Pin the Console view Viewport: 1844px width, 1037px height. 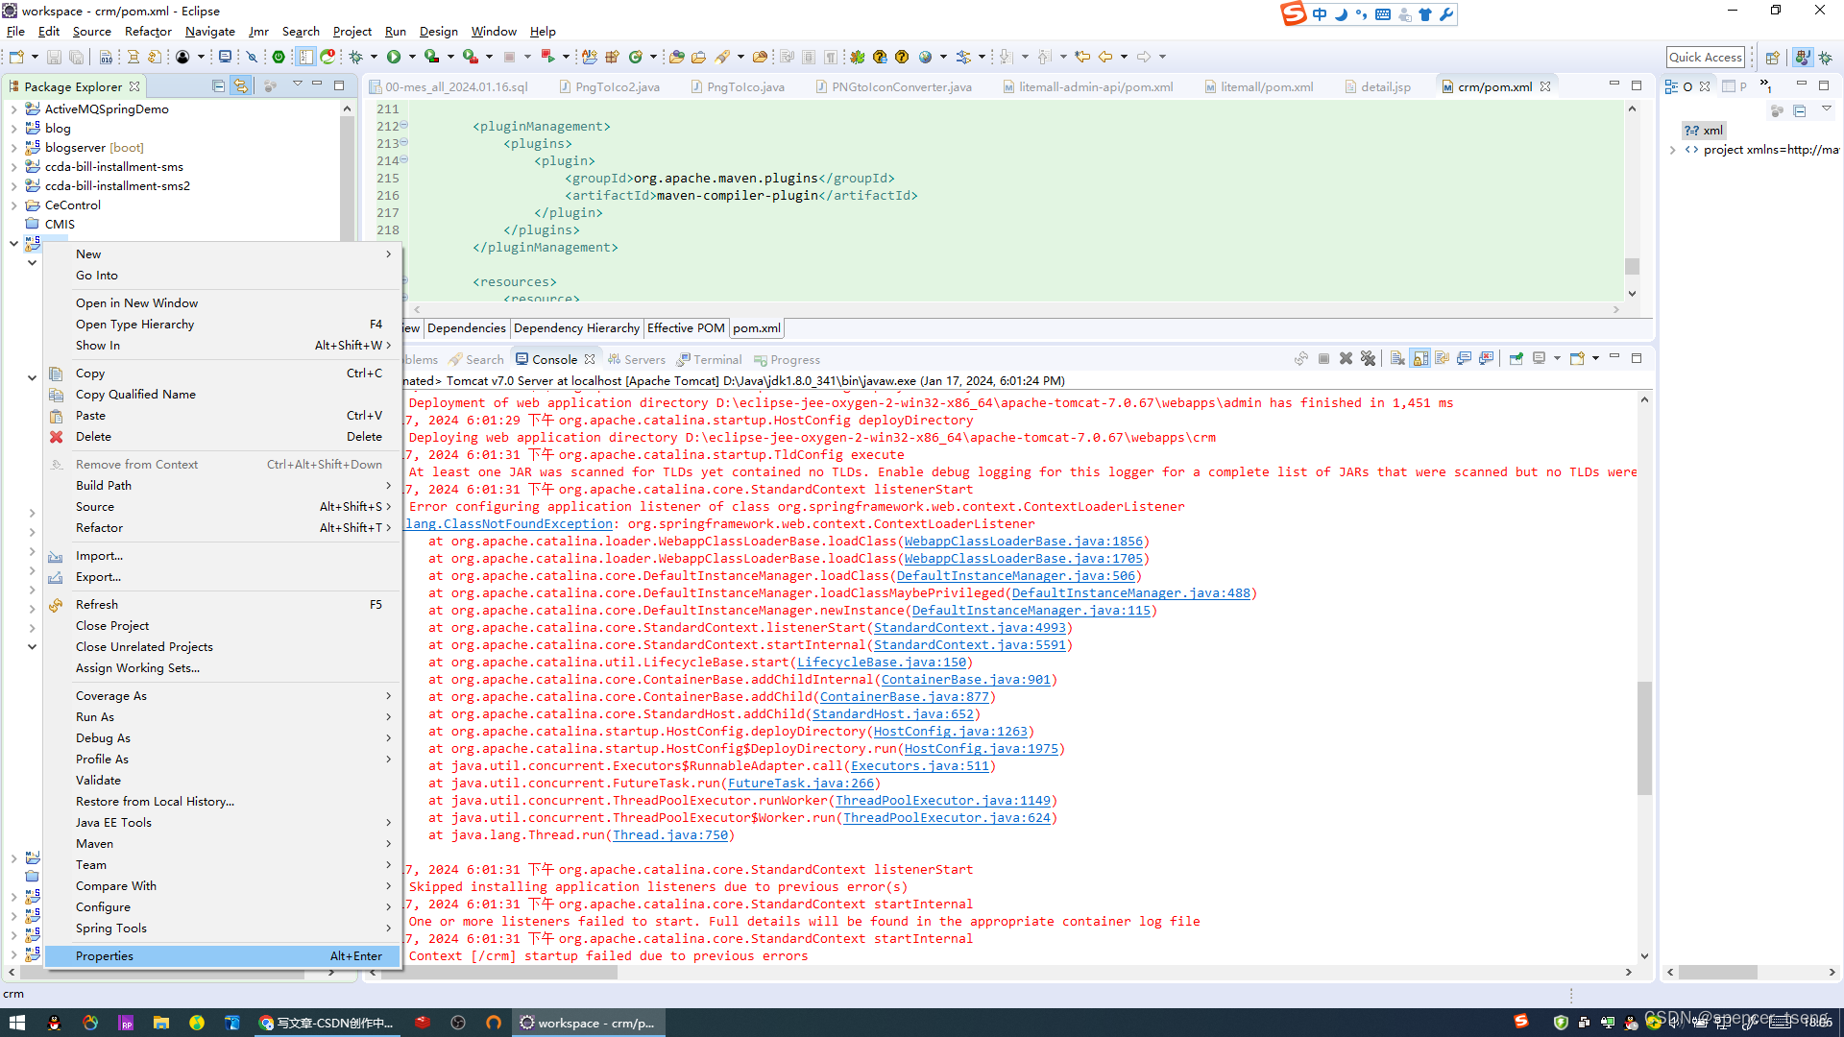click(1517, 358)
